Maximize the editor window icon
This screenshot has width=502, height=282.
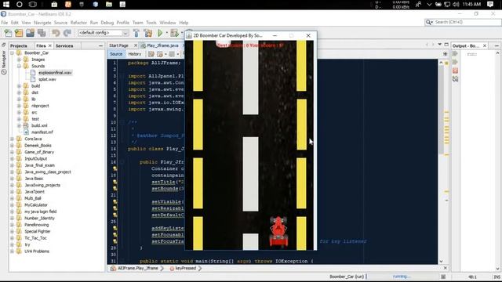click(446, 45)
